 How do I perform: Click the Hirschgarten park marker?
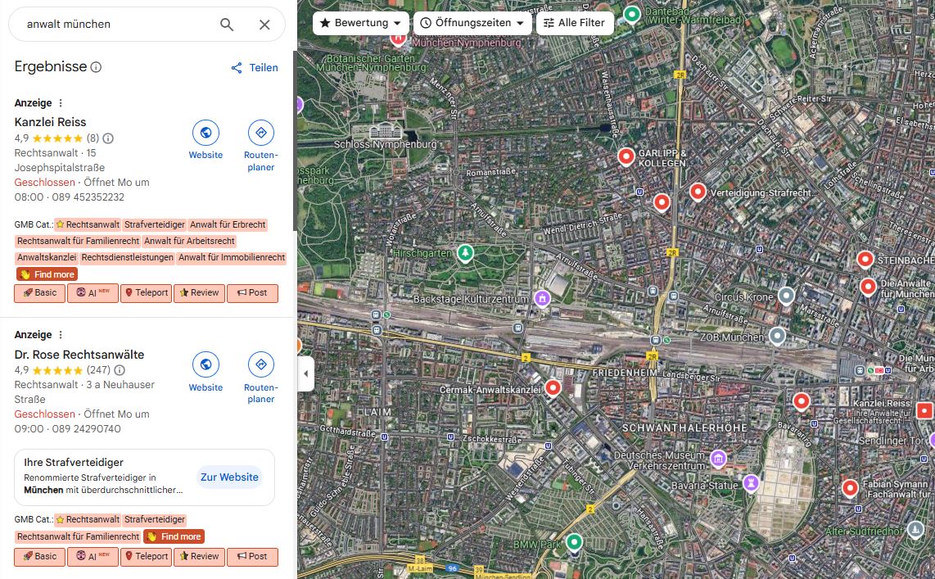[465, 253]
